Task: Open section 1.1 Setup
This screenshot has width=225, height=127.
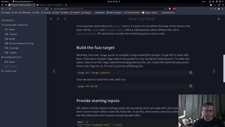Action: [9, 30]
